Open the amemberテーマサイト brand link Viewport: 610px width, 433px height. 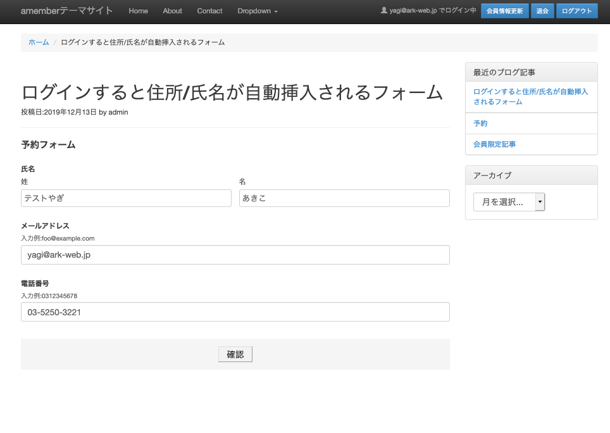coord(66,11)
